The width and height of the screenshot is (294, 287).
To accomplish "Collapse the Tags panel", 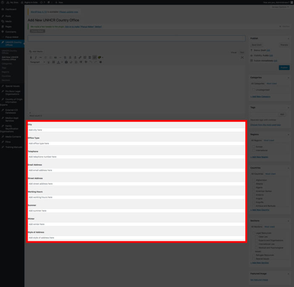I will [x=289, y=108].
